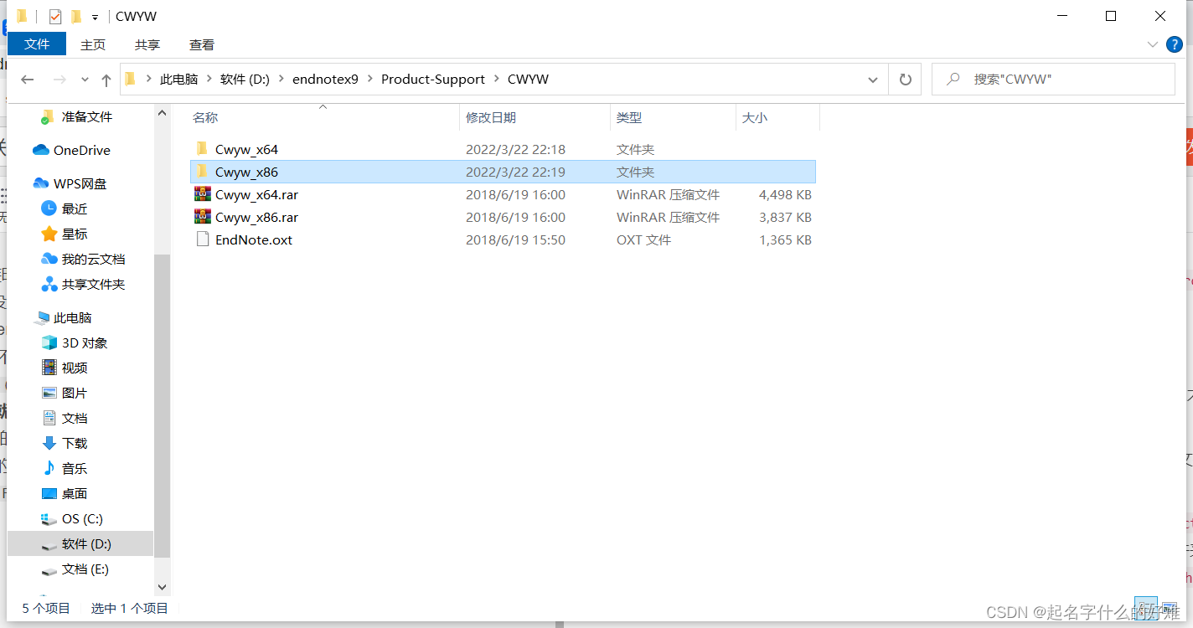Click the 此电脑 computer icon in sidebar
Image resolution: width=1193 pixels, height=628 pixels.
[42, 318]
